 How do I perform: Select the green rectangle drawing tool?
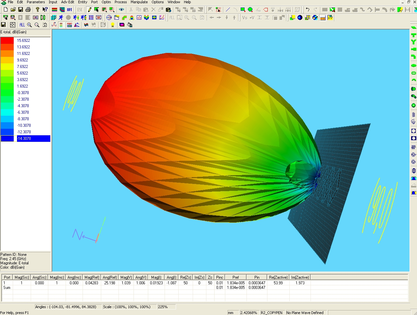coord(243,10)
